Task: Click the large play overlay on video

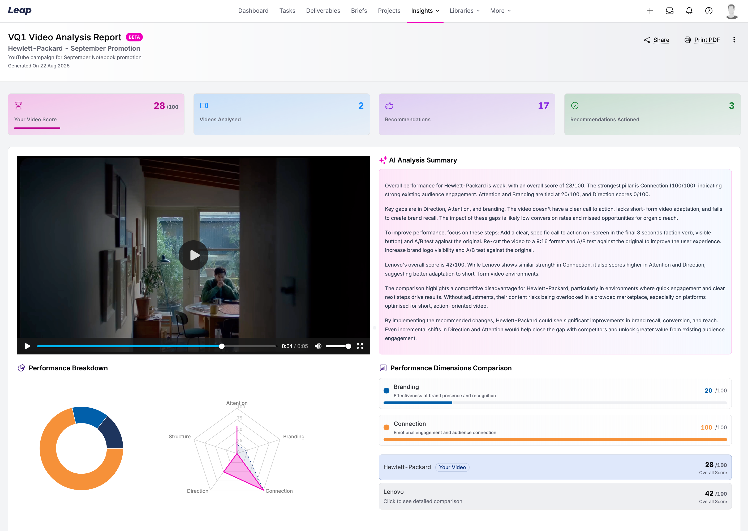Action: 194,255
